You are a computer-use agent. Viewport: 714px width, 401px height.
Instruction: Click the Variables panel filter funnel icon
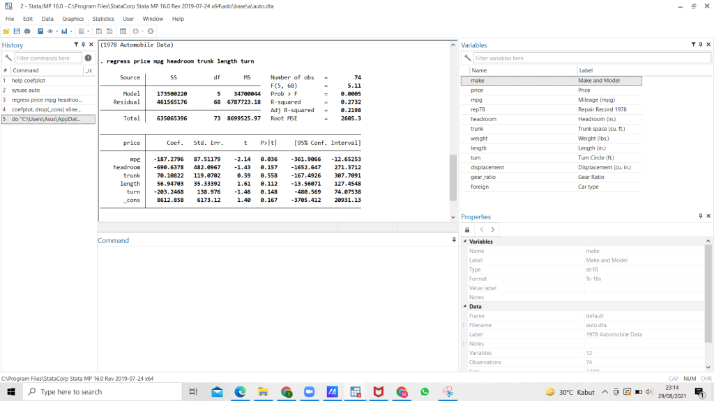(x=694, y=45)
